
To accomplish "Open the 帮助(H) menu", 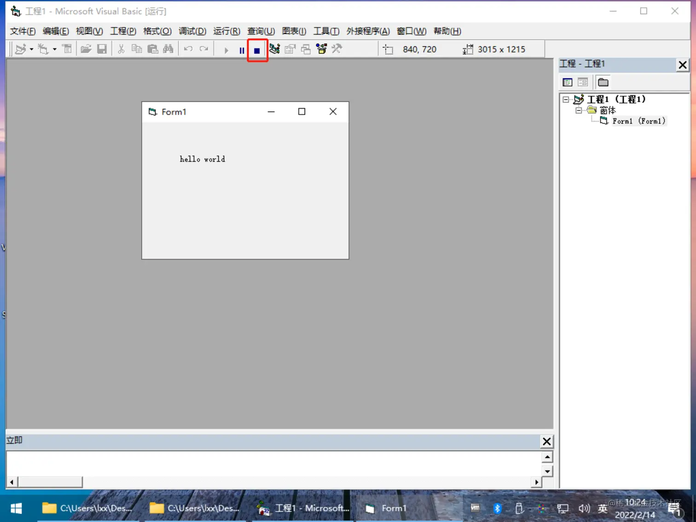I will [x=447, y=31].
